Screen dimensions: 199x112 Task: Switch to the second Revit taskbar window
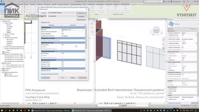91,110
